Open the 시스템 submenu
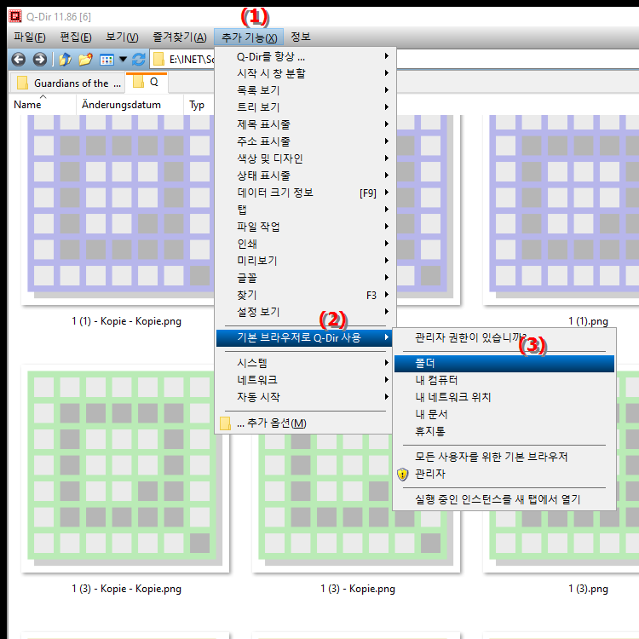 click(x=304, y=363)
